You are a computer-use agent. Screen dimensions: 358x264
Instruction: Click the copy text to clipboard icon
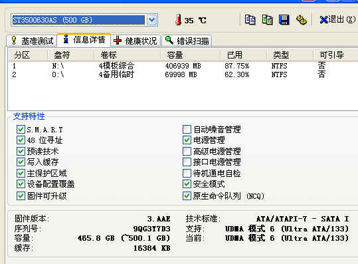[x=250, y=20]
